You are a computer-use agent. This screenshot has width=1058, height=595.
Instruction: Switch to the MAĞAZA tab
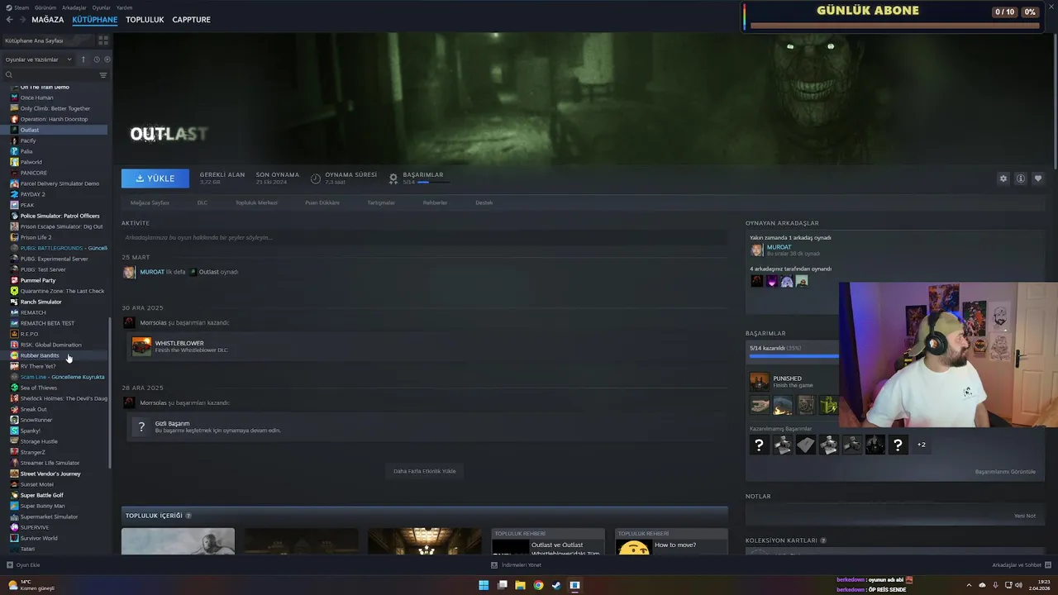(47, 19)
